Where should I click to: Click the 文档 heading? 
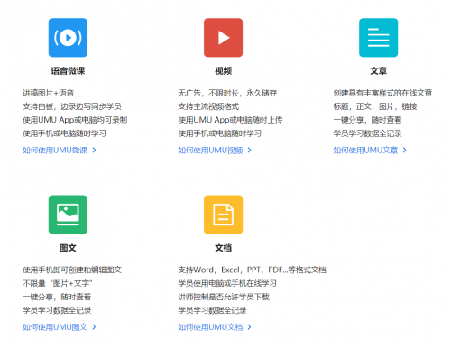[x=223, y=248]
